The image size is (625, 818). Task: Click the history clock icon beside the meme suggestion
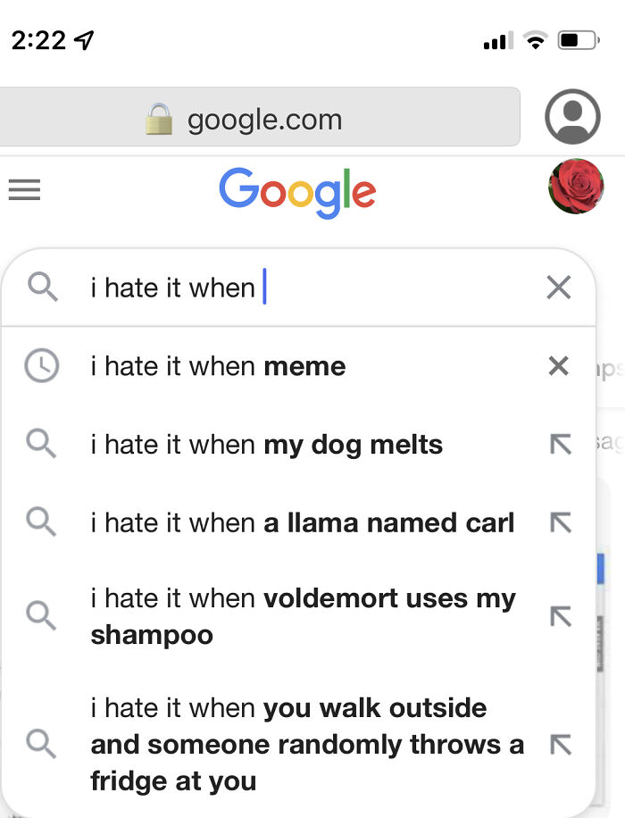coord(43,365)
